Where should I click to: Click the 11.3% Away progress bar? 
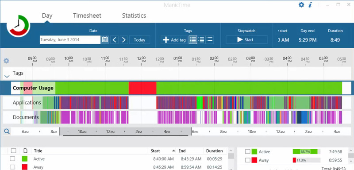[306, 160]
